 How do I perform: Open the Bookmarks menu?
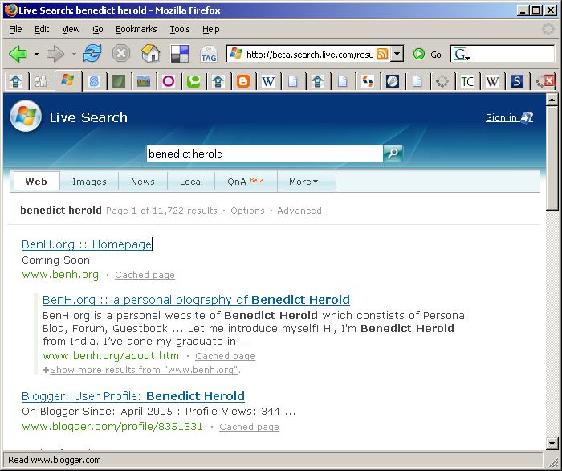point(136,29)
